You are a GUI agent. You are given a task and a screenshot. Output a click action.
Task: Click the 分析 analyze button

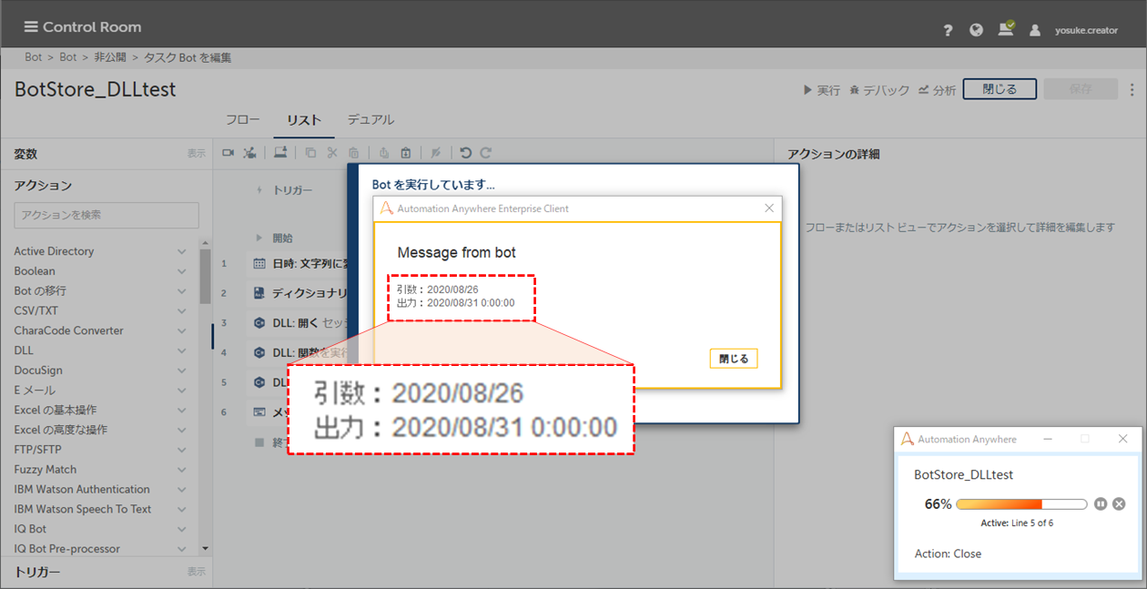[937, 90]
